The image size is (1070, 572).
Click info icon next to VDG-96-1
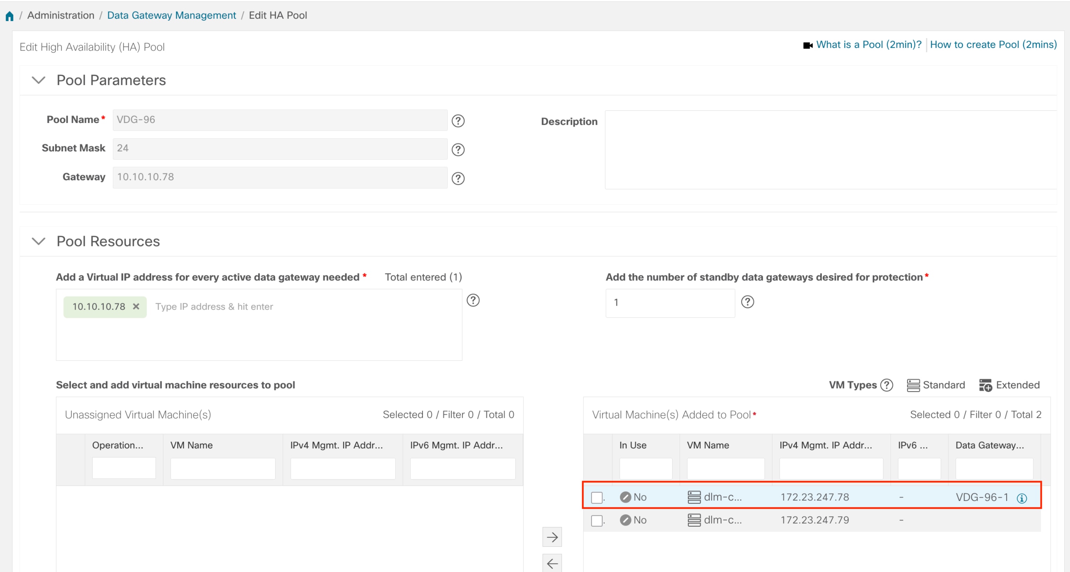[x=1021, y=498]
